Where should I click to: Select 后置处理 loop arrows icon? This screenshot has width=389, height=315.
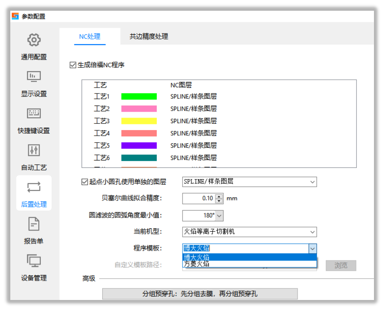tap(34, 187)
